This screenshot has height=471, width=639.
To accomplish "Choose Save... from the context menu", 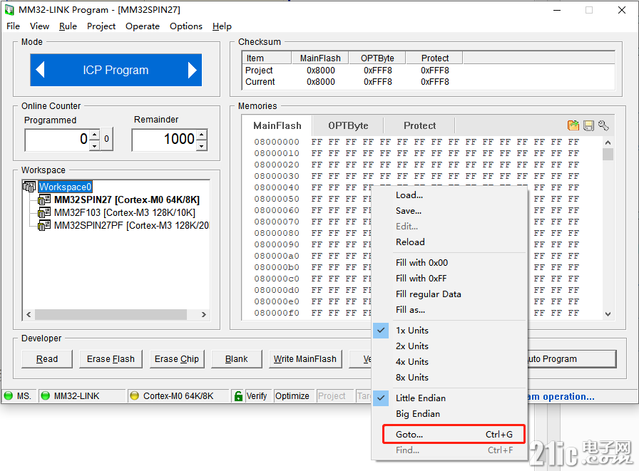I will tap(449, 210).
